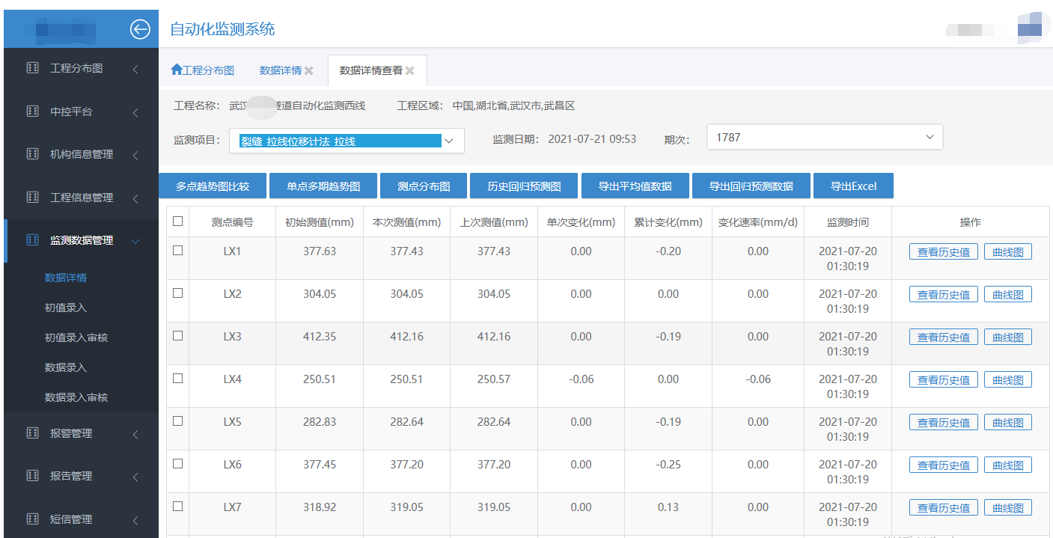Expand the 报告管理 sidebar chevron
Image resolution: width=1053 pixels, height=538 pixels.
[135, 477]
